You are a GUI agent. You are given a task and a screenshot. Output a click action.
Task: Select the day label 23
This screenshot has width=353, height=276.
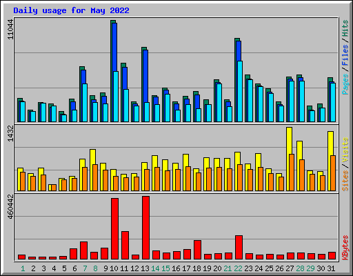click(248, 268)
